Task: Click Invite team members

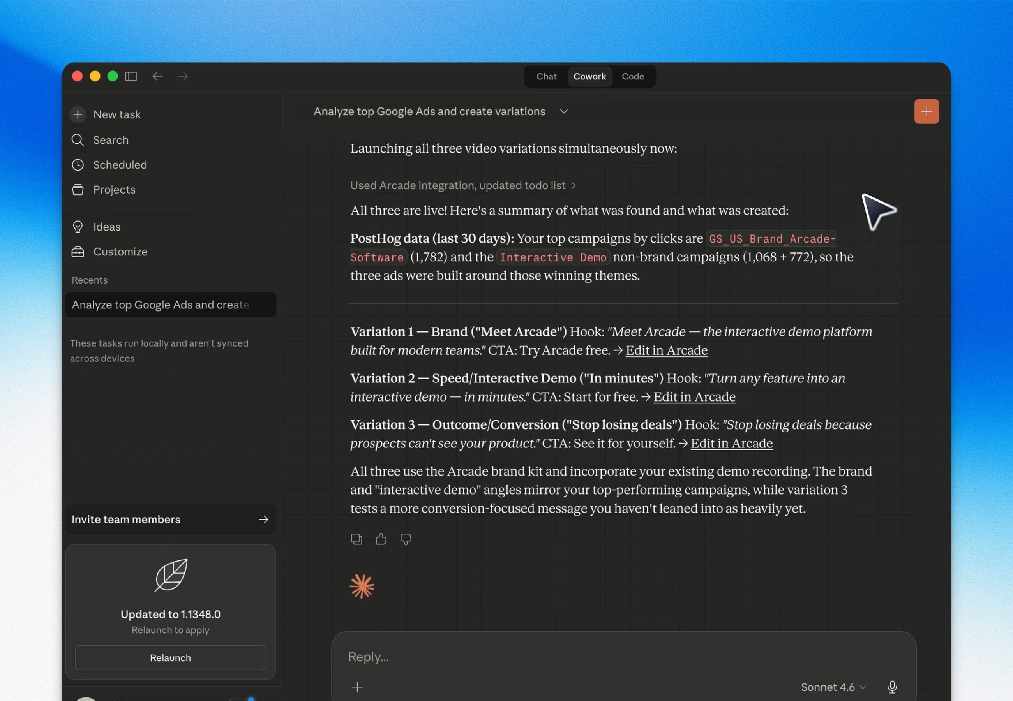Action: tap(170, 519)
